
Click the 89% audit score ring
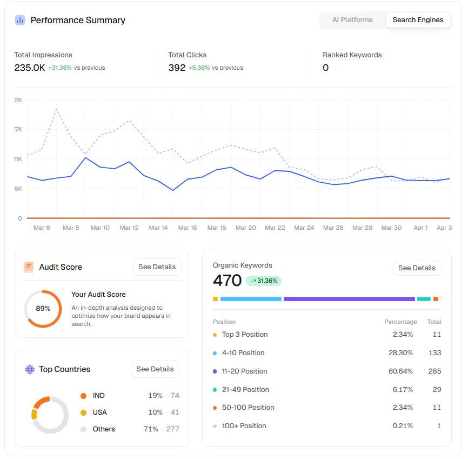43,309
